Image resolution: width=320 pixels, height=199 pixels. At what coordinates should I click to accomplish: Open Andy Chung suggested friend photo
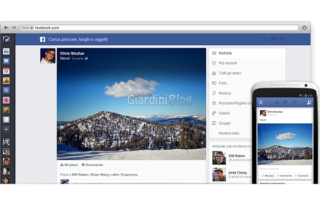pos(219,174)
